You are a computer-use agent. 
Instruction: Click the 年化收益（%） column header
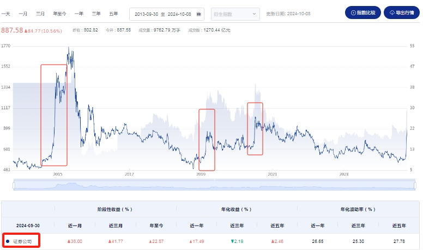pyautogui.click(x=237, y=209)
